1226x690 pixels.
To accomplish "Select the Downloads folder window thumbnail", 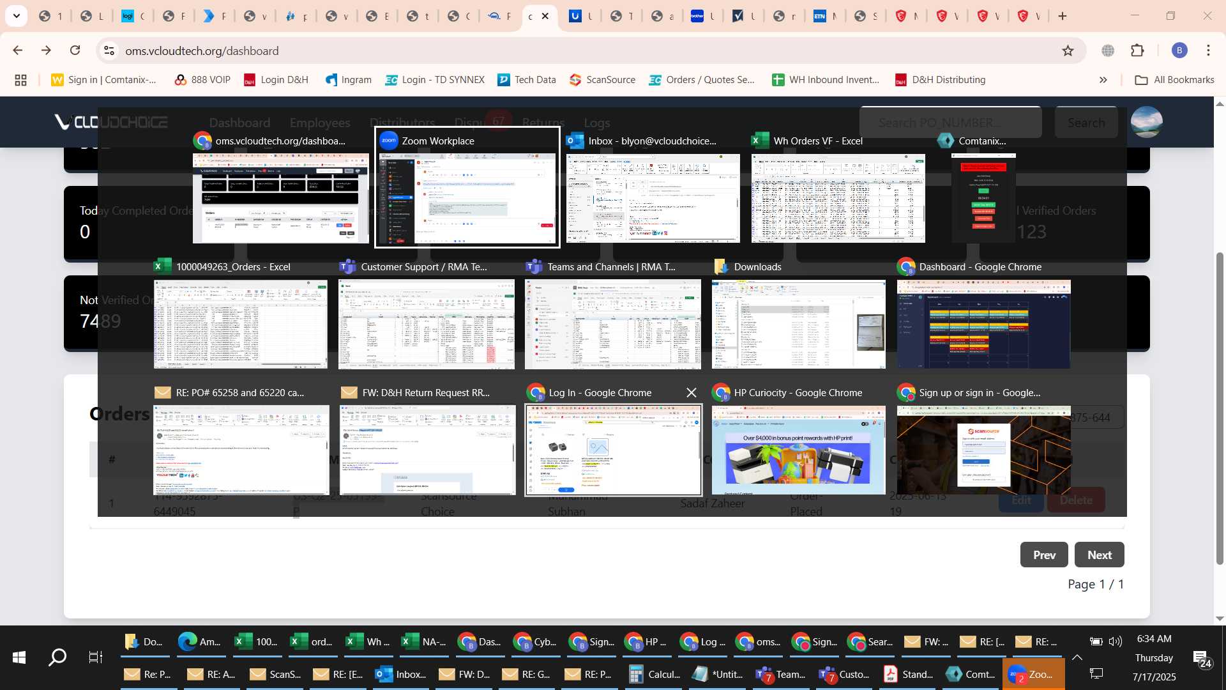I will point(799,324).
